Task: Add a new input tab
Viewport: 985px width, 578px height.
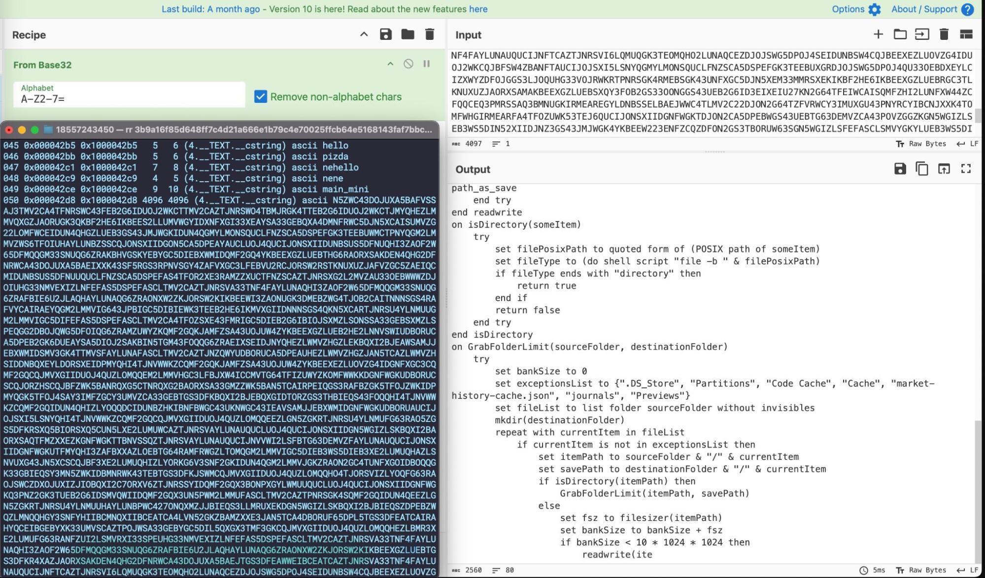Action: [878, 34]
